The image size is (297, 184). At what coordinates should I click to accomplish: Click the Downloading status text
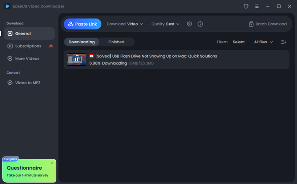coord(114,63)
